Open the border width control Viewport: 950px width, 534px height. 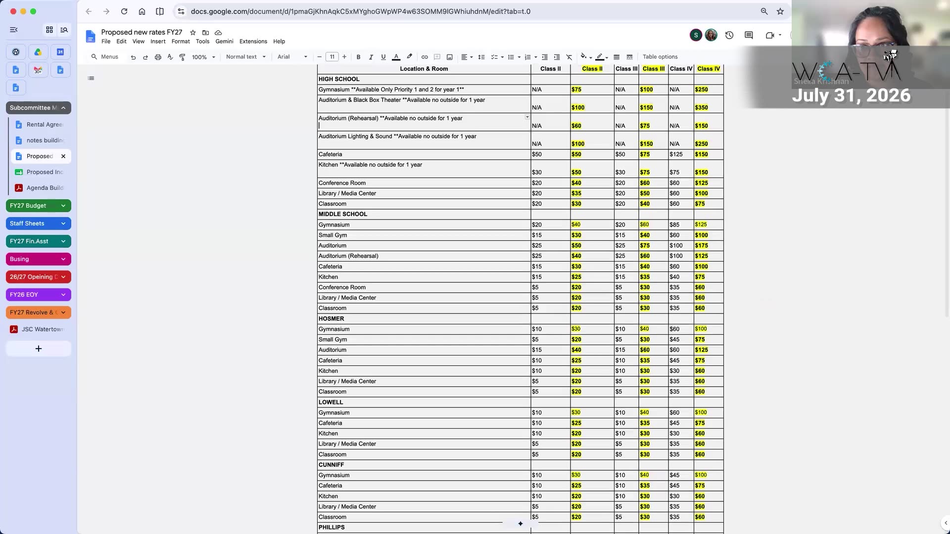[617, 57]
